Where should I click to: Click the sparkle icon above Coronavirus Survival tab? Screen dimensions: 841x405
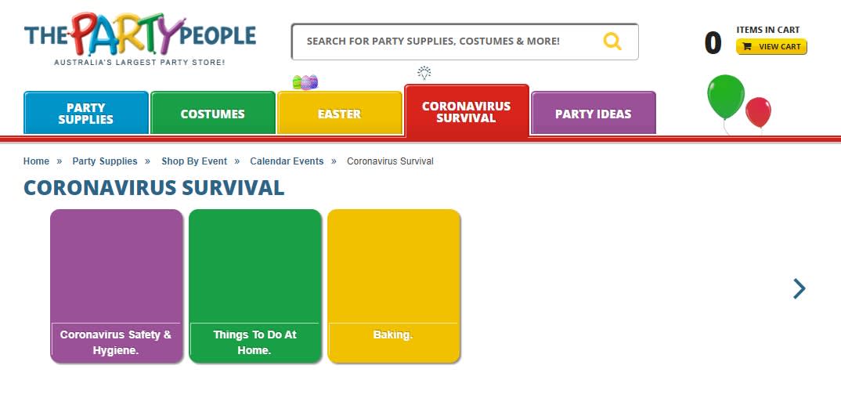(x=424, y=74)
